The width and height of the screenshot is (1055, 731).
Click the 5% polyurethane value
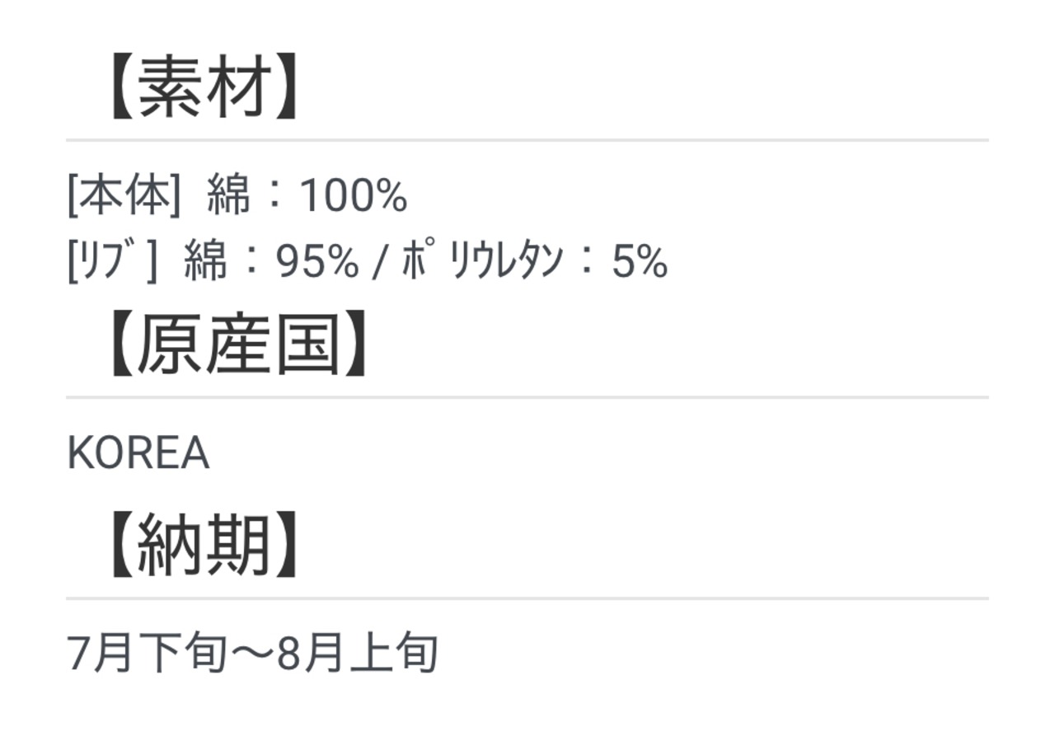tap(640, 263)
